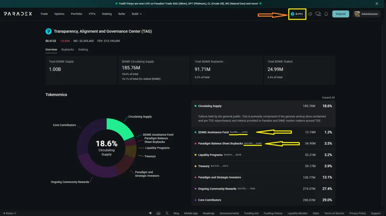
Task: Open the Announcements footer link
Action: (x=229, y=213)
